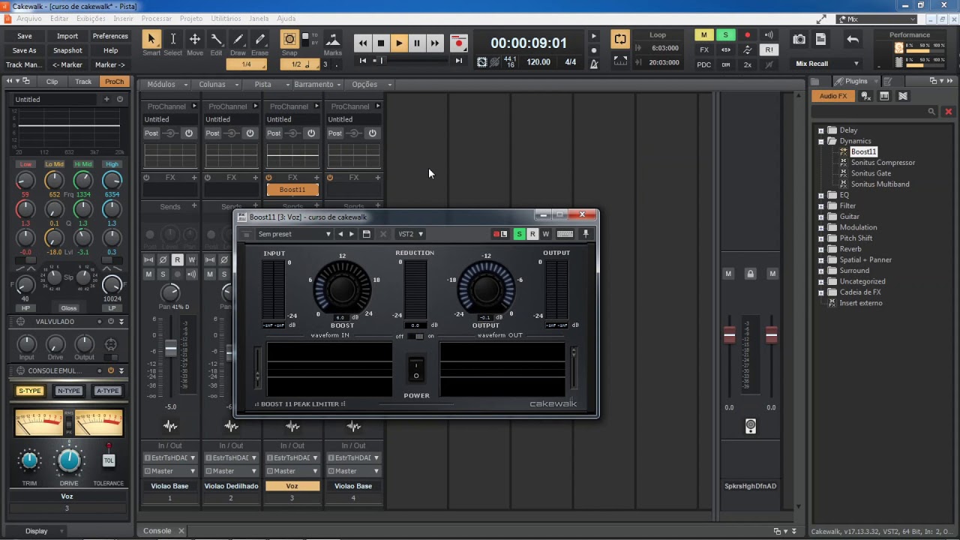The height and width of the screenshot is (540, 960).
Task: Open the VST2 dropdown in Boost11
Action: 410,234
